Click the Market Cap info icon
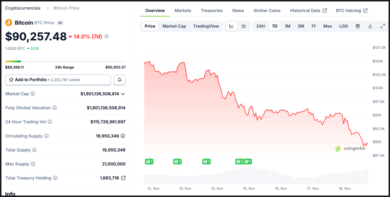This screenshot has width=390, height=197. tap(33, 94)
